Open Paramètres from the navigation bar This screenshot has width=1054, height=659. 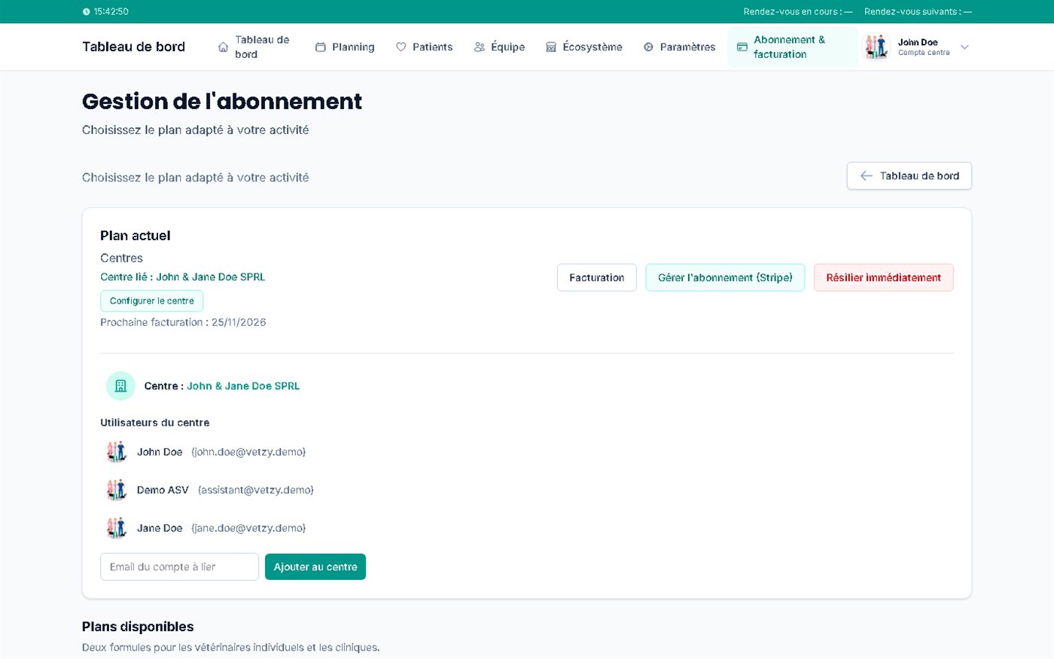pyautogui.click(x=680, y=47)
